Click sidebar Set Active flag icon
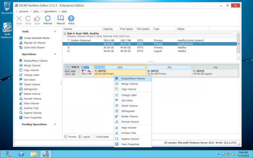Viewport: 253px width, 158px height. 21,80
